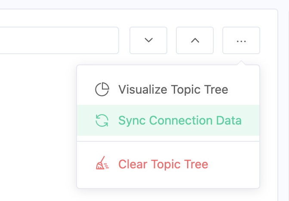The height and width of the screenshot is (201, 289).
Task: Click the green sync arrows icon
Action: [x=102, y=120]
